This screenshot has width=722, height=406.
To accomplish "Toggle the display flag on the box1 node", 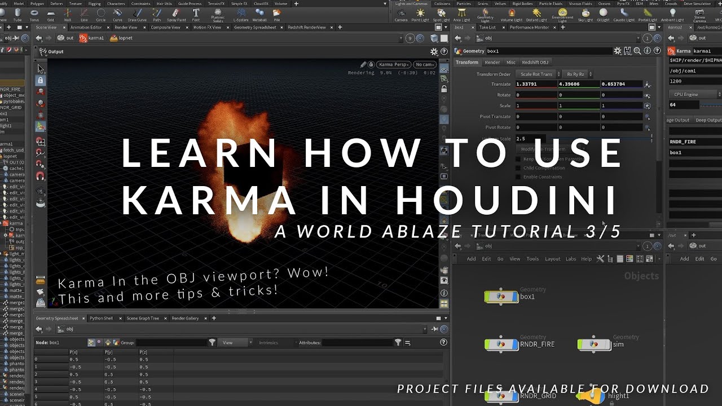I will coord(515,297).
